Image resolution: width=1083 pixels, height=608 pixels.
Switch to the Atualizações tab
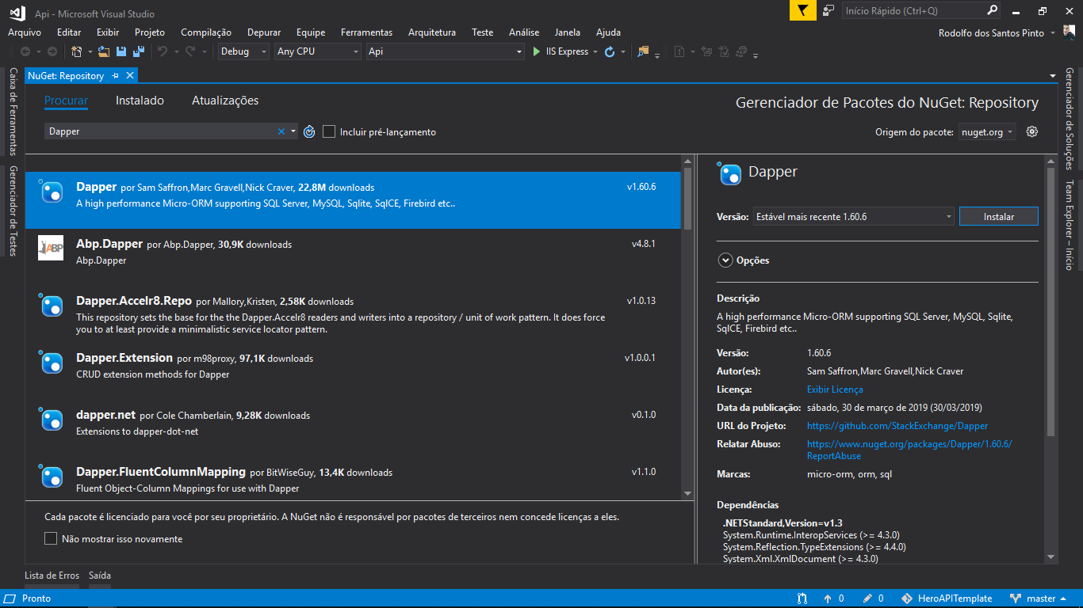(225, 101)
